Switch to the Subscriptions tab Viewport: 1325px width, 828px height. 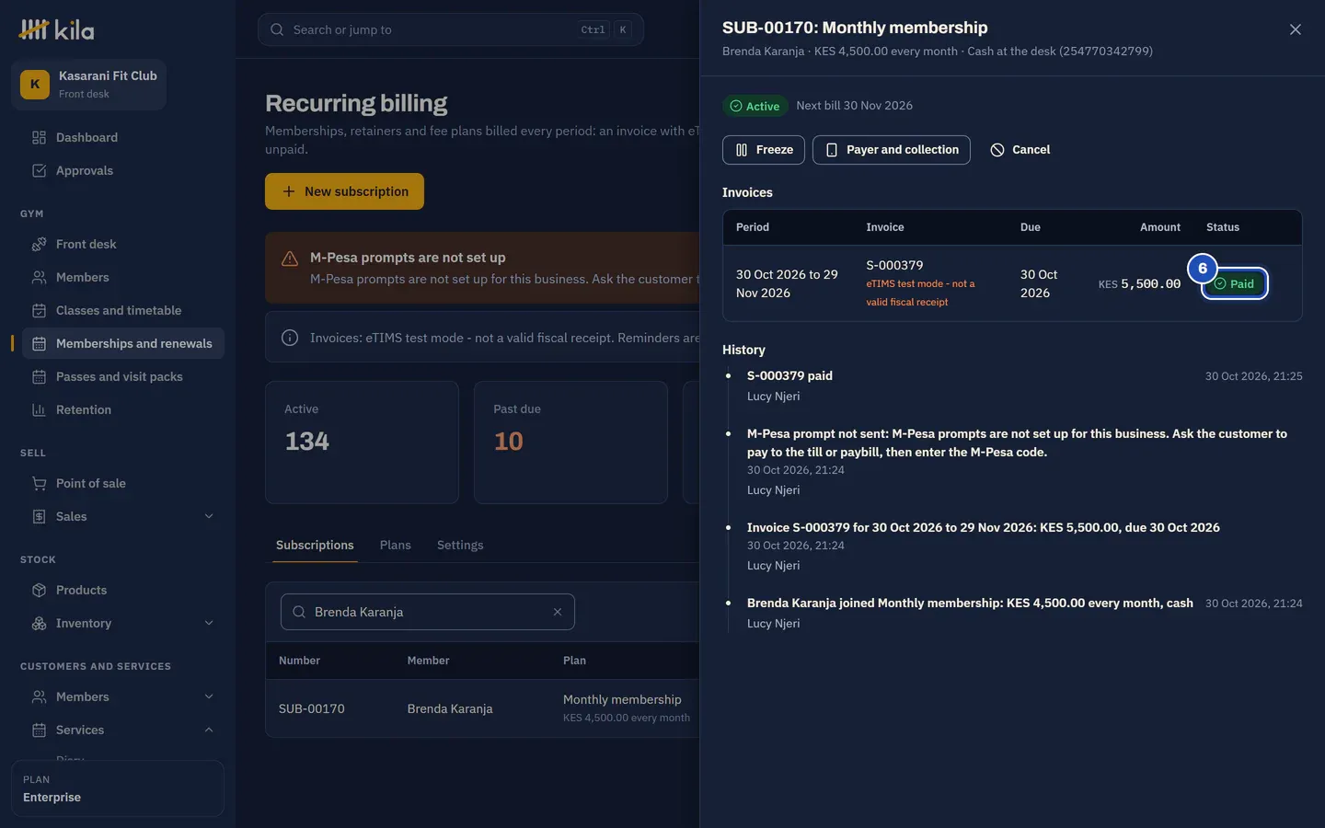[x=315, y=545]
